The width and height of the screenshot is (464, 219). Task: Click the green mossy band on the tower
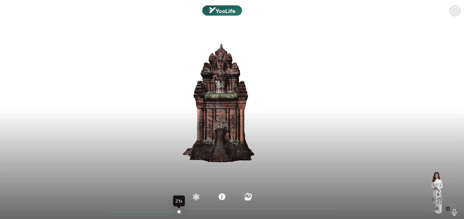(x=220, y=96)
